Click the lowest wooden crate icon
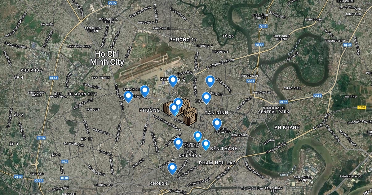This screenshot has width=372, height=195. point(190,119)
